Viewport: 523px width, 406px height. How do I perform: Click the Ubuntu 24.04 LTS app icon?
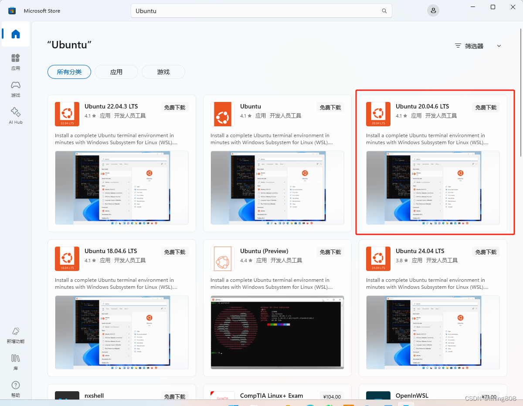tap(378, 259)
